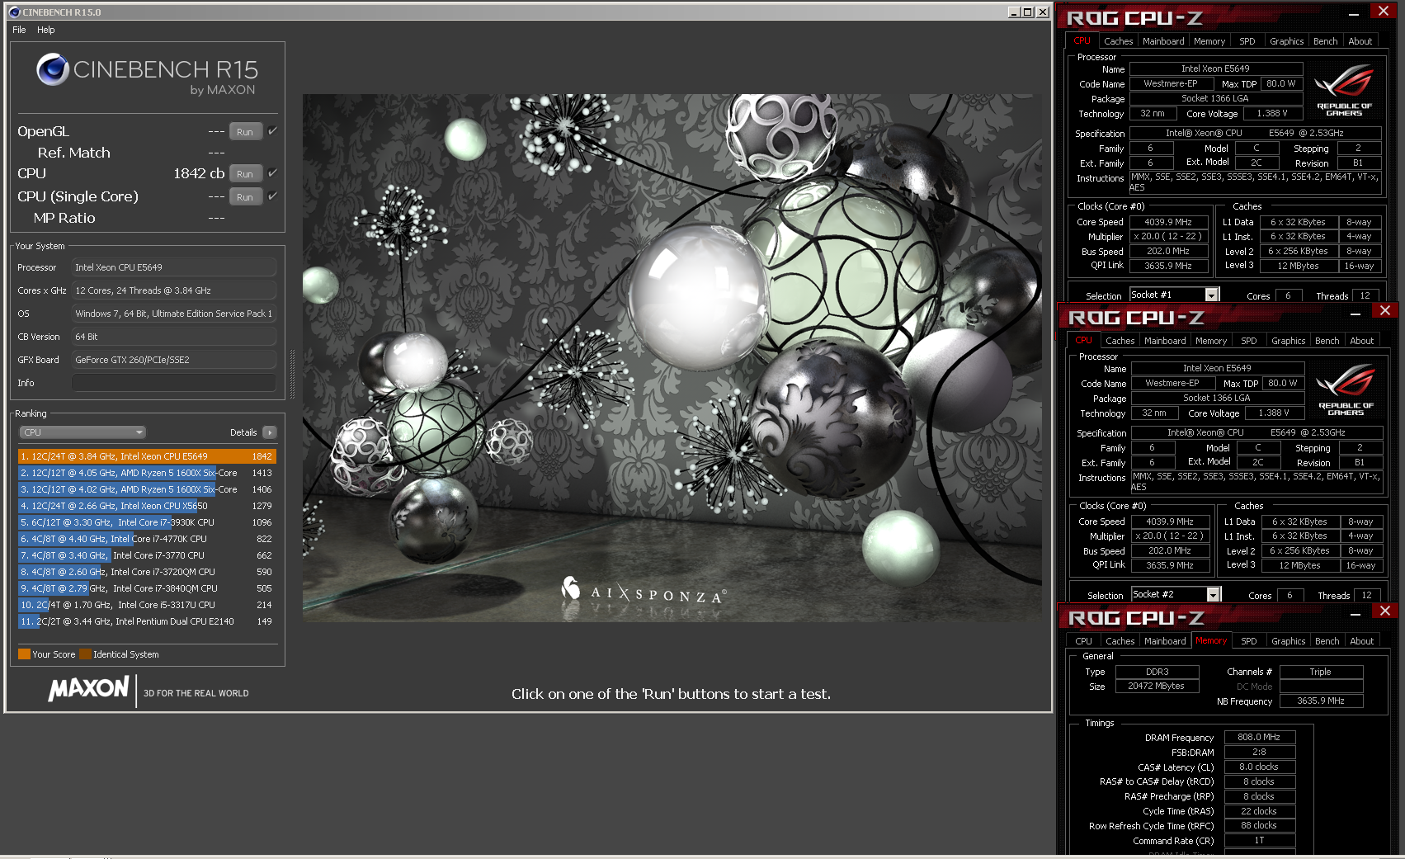Minimize the middle ROG CPU-Z window
Screen dimensions: 1405x859
1355,313
